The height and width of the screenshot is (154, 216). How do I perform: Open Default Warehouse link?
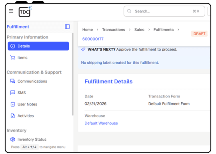[101, 123]
